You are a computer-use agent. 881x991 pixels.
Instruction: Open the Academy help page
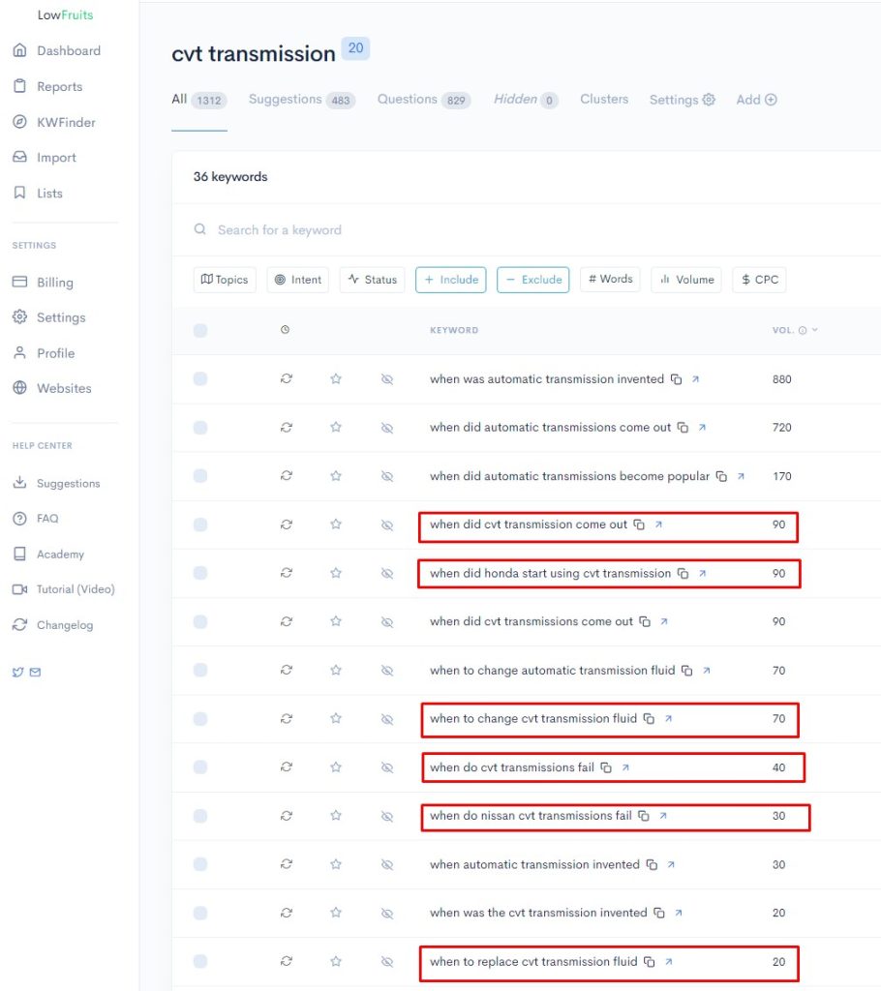(x=48, y=555)
